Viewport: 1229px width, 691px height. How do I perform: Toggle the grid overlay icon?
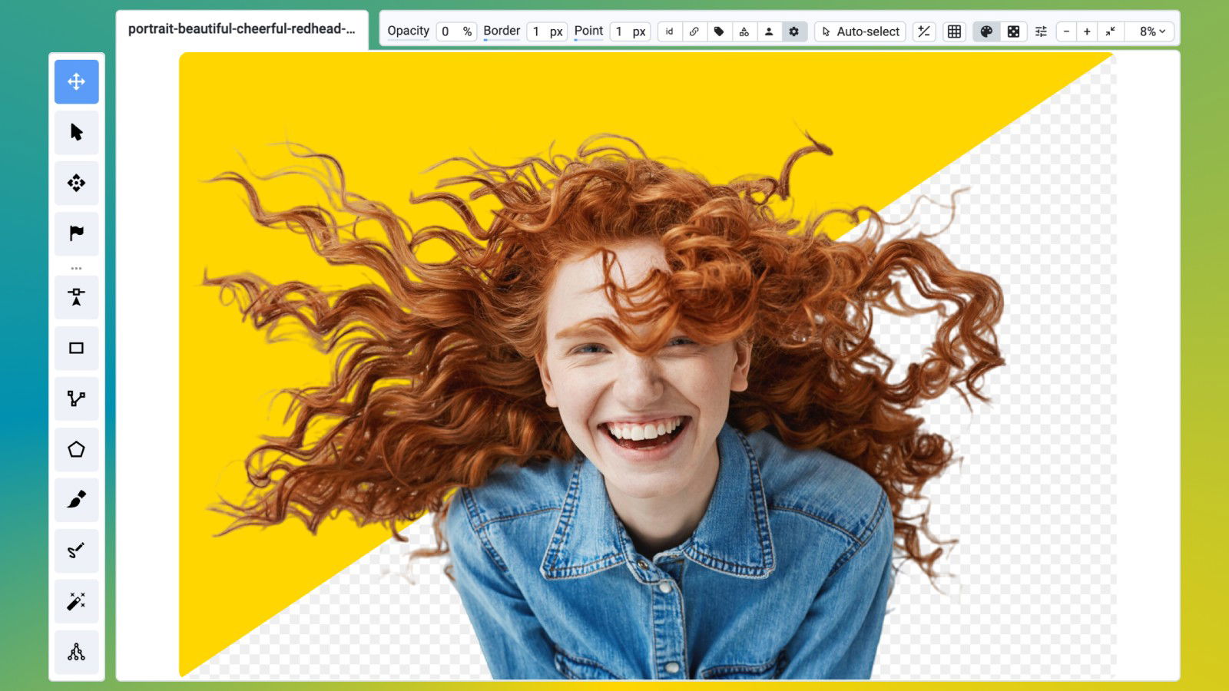(x=954, y=31)
